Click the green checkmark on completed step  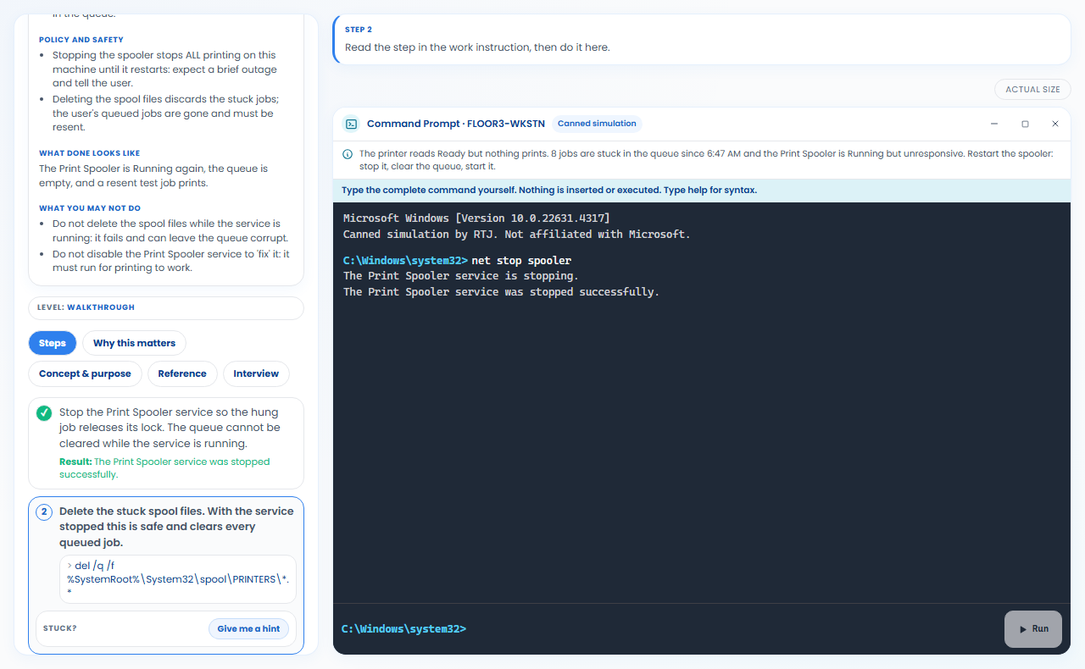pyautogui.click(x=44, y=413)
